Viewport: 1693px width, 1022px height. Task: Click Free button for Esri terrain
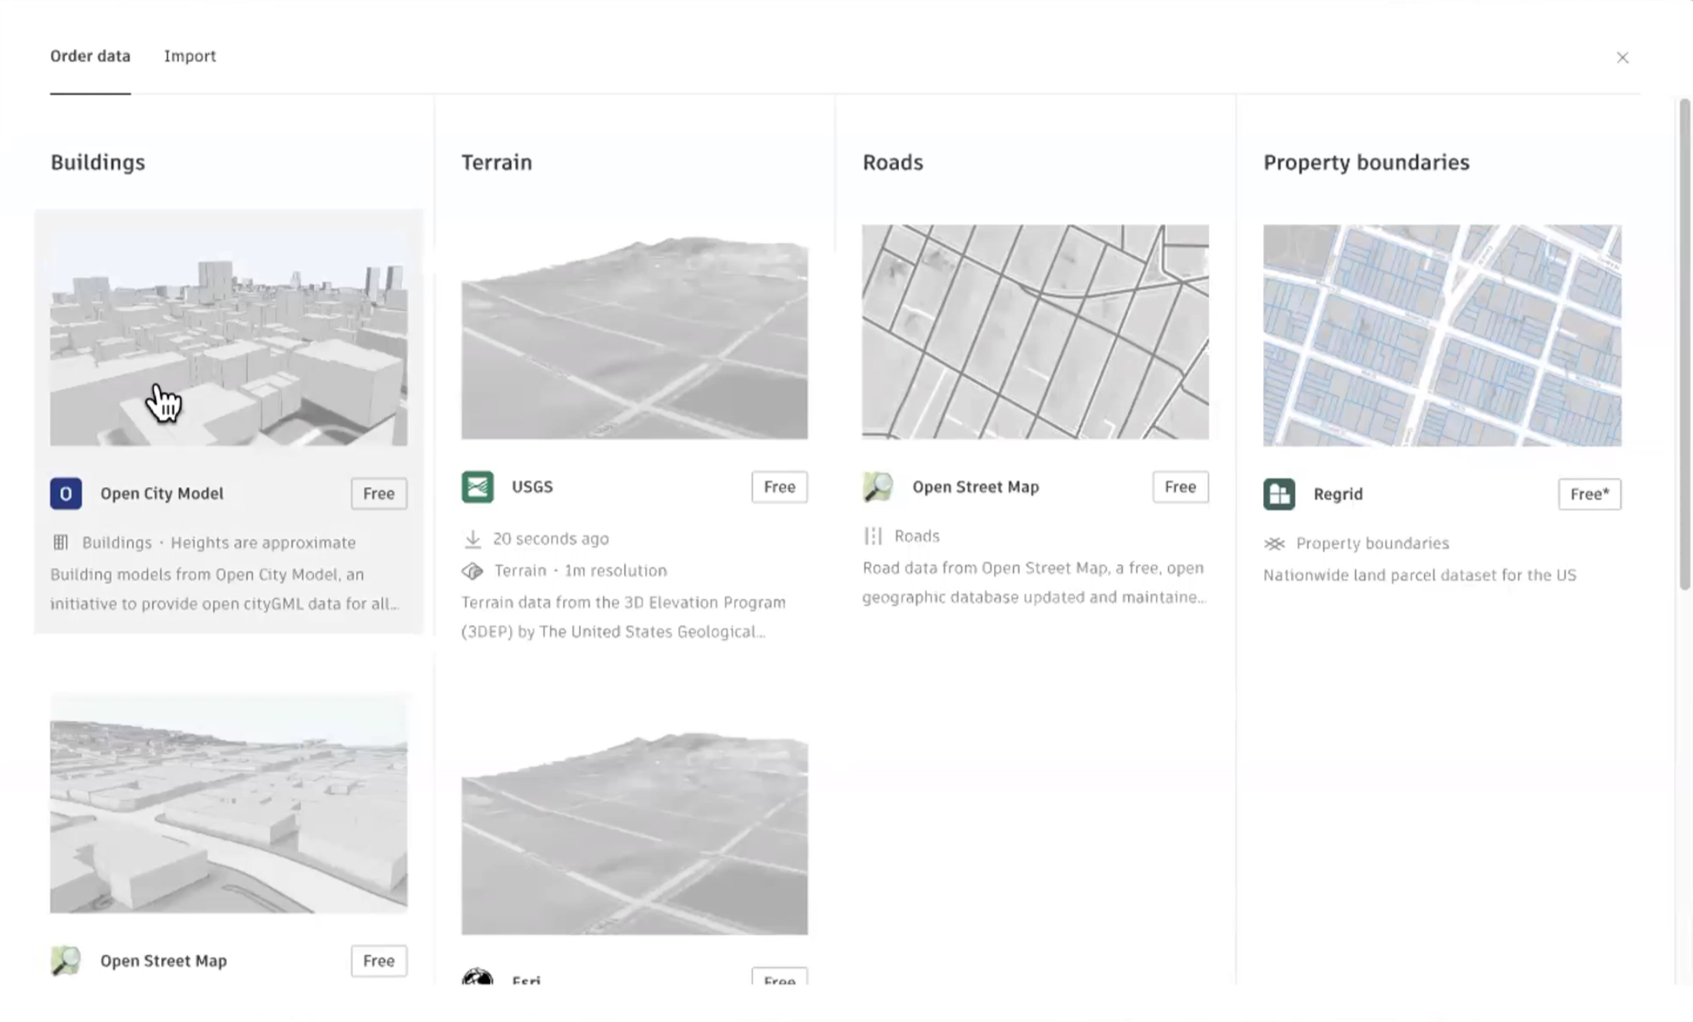779,976
